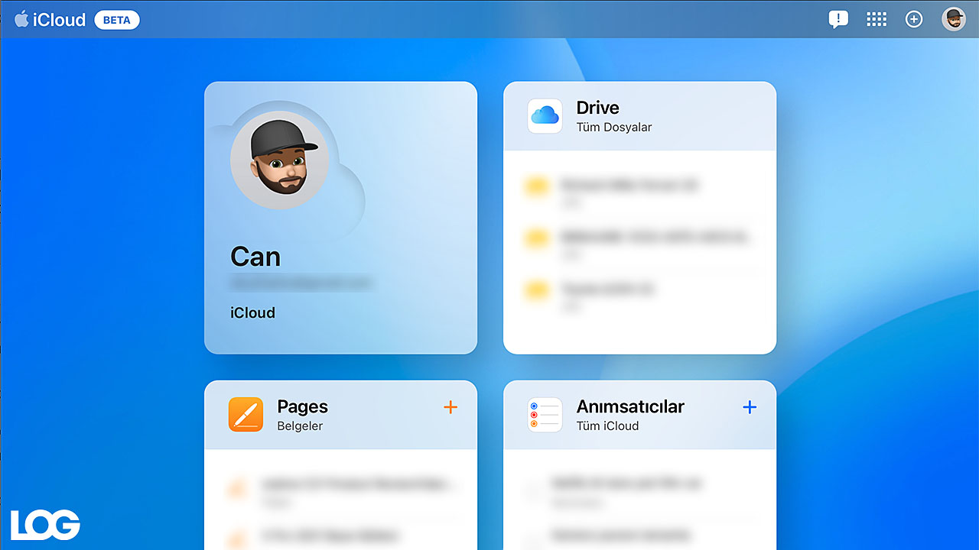Open the Anımsatıcılar reminders icon
The width and height of the screenshot is (979, 550).
(545, 415)
